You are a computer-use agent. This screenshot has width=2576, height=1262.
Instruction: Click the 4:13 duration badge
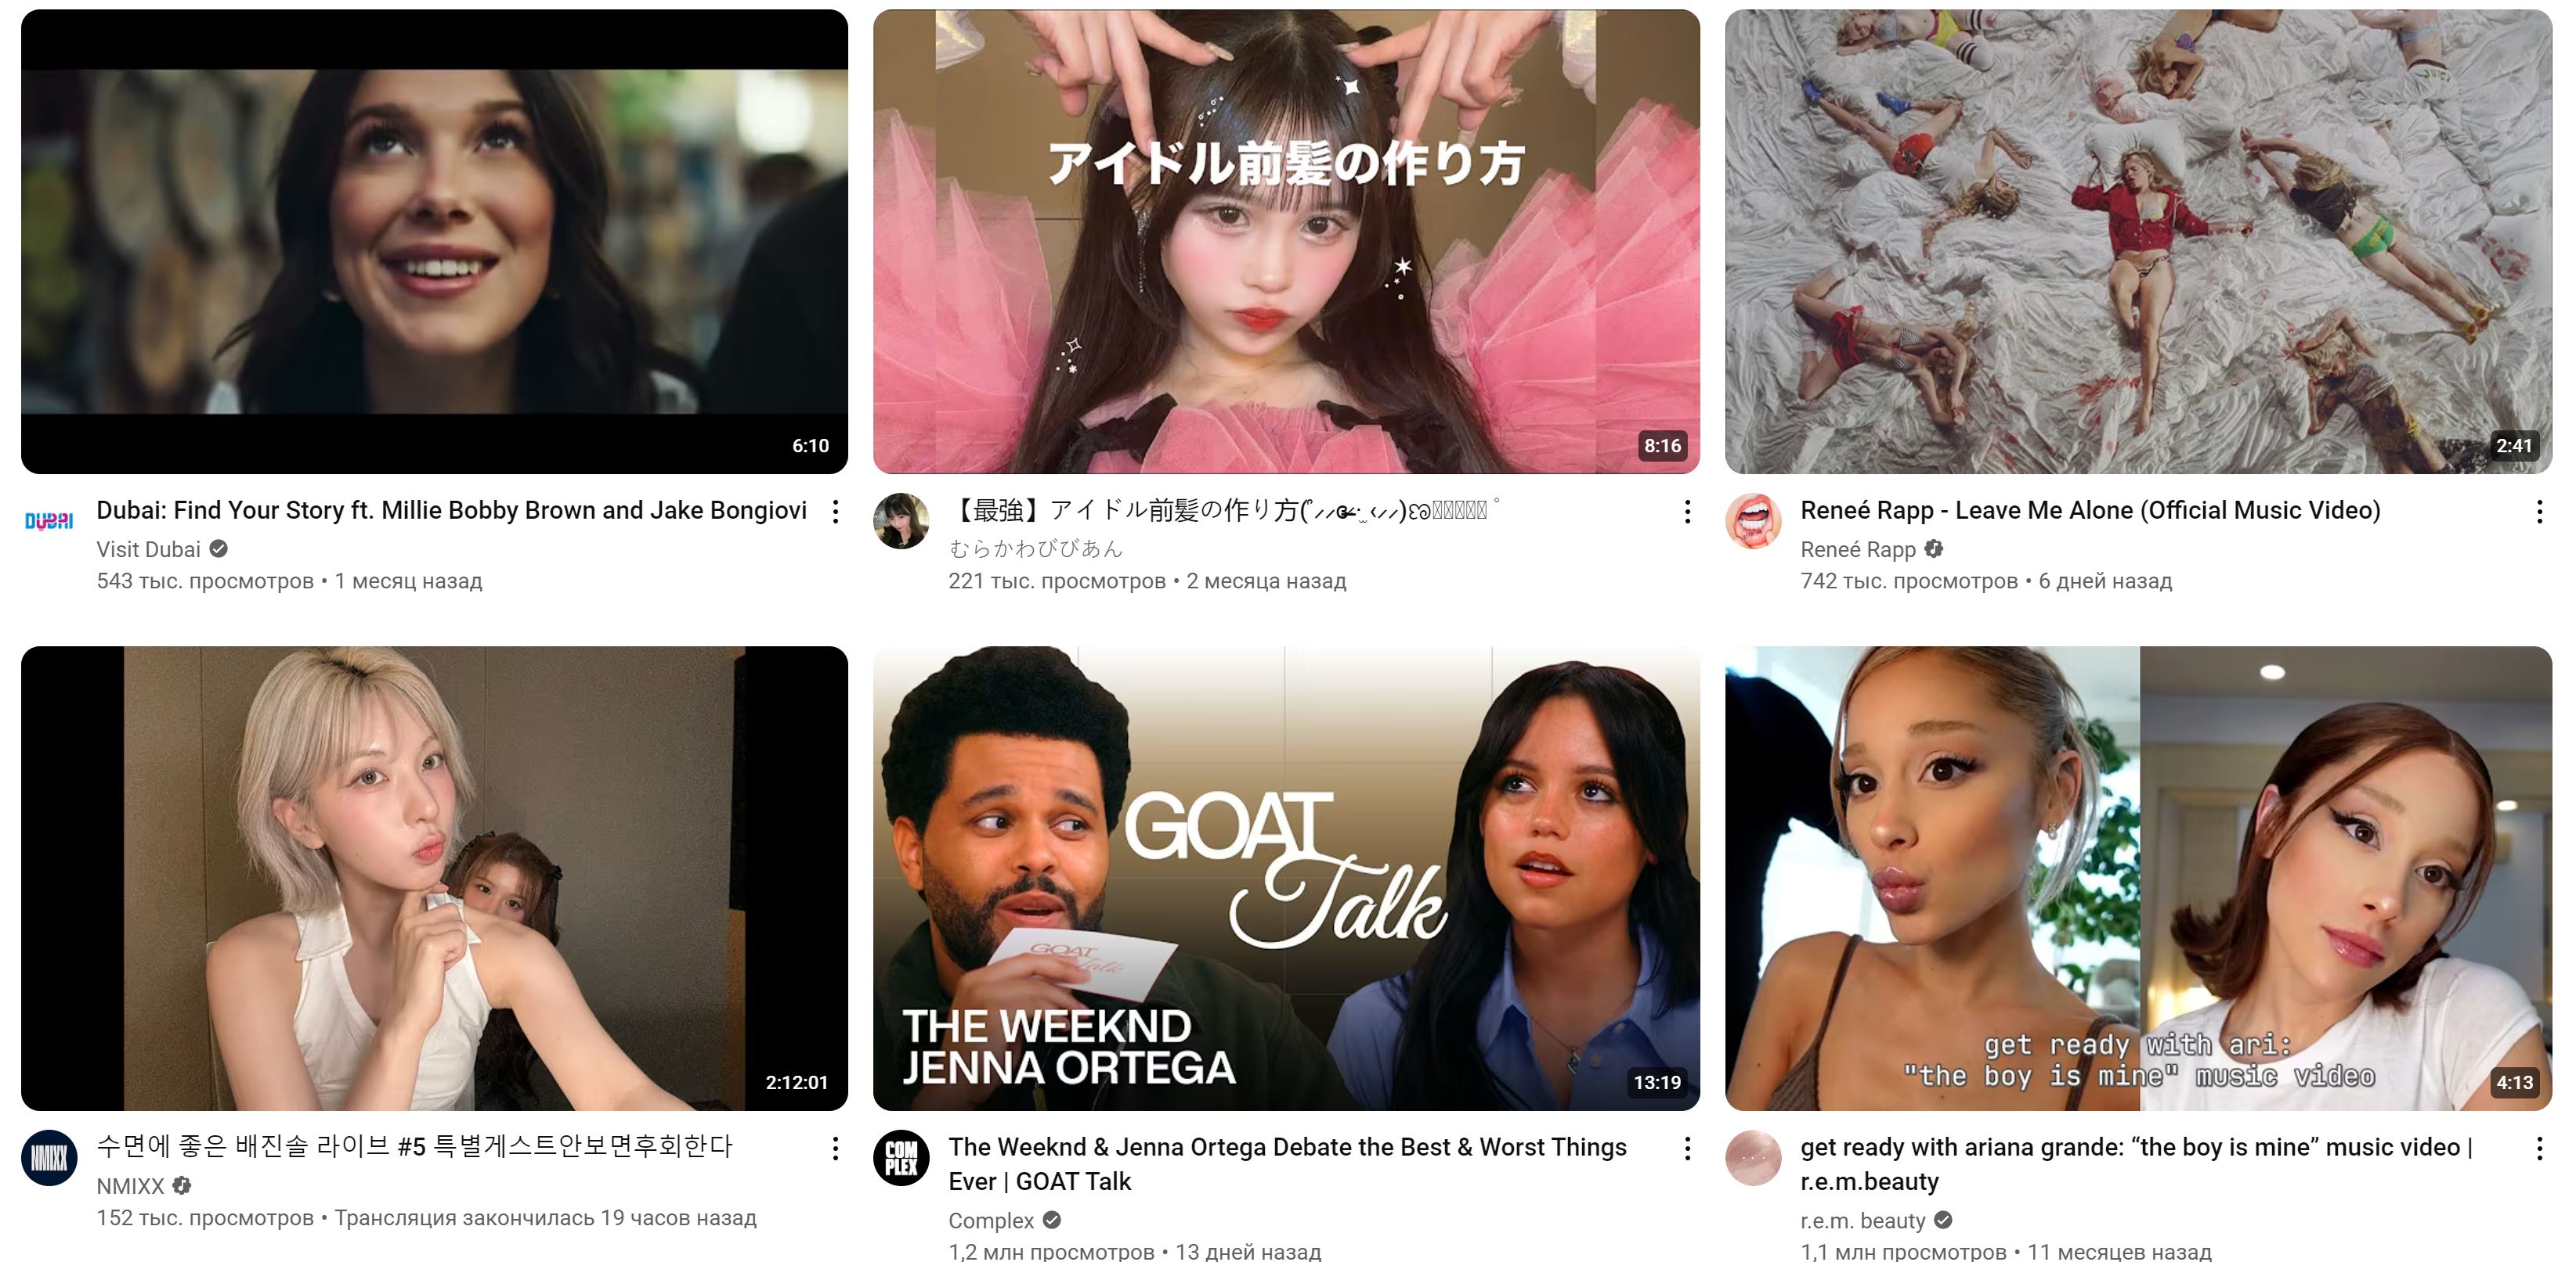click(2514, 1082)
